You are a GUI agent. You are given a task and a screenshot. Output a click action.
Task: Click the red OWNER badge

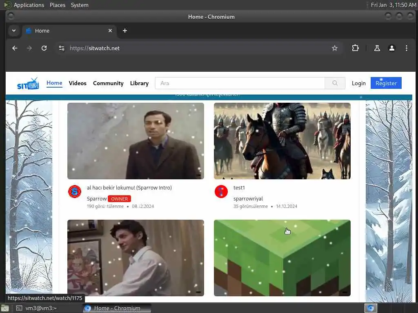click(120, 199)
